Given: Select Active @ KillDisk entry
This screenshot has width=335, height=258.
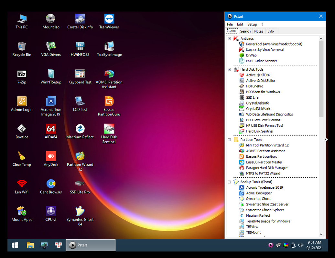Looking at the screenshot, I should (x=255, y=75).
